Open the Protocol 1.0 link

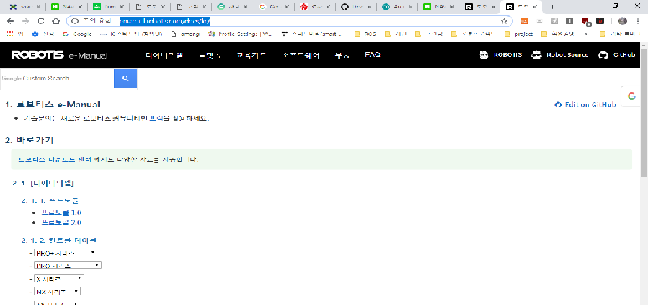point(61,213)
